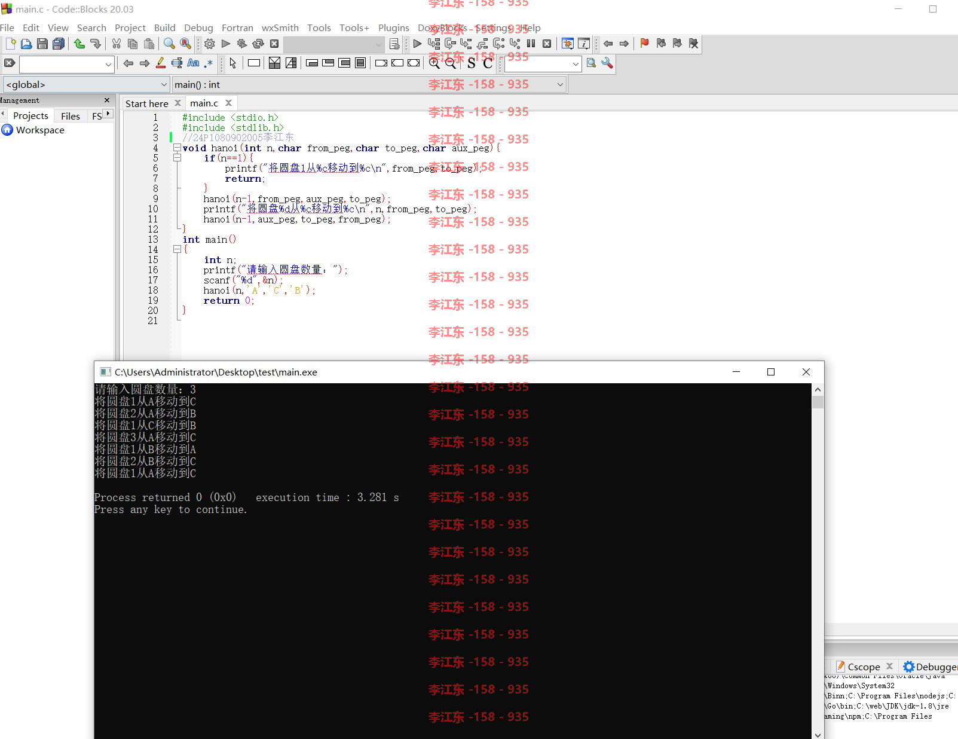This screenshot has width=958, height=739.
Task: Show the select target dialog icon
Action: [x=394, y=44]
